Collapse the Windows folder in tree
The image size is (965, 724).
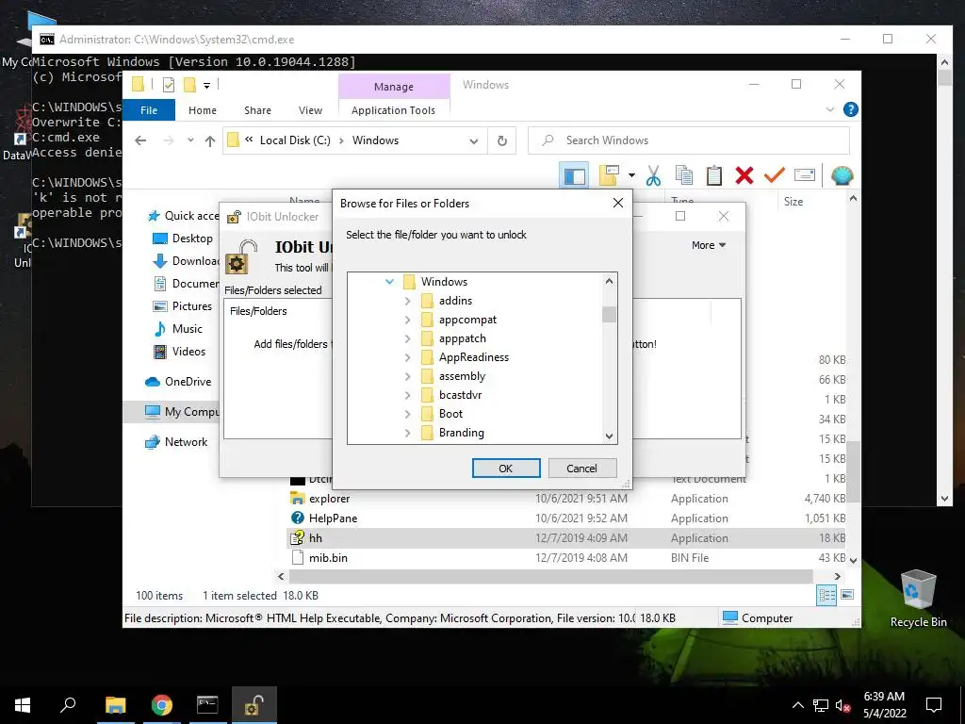point(389,281)
